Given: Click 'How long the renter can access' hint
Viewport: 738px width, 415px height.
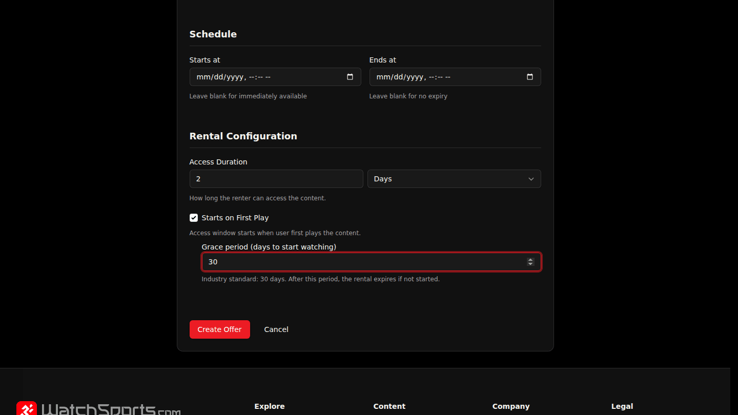Looking at the screenshot, I should coord(258,198).
